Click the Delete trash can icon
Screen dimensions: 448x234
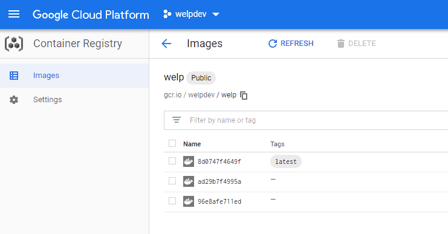point(340,44)
